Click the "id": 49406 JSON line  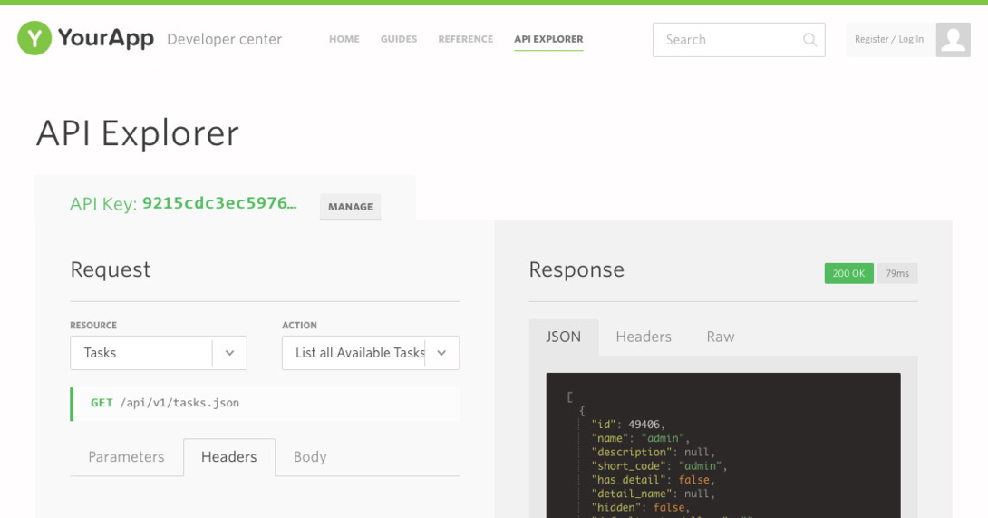click(627, 424)
